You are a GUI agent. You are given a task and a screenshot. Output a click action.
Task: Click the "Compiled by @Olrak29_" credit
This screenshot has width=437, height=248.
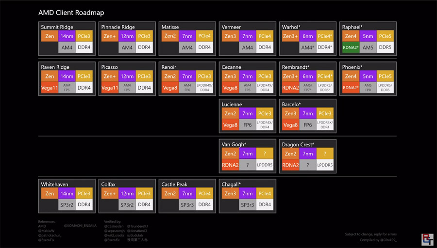[378, 240]
